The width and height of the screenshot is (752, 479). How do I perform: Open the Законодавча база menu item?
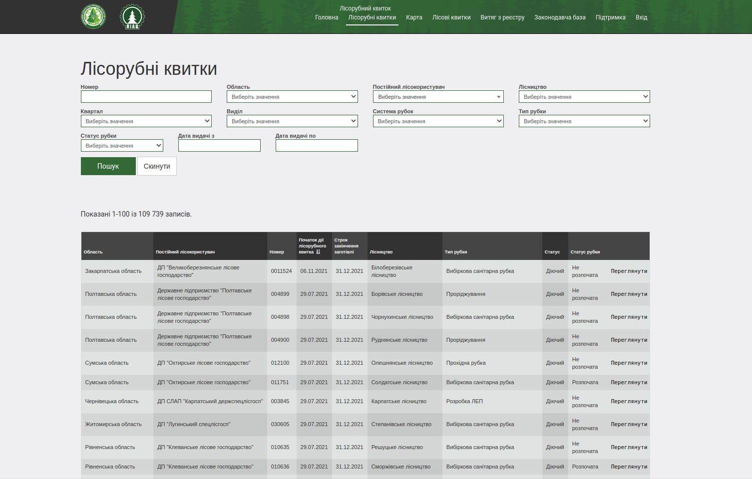tap(560, 17)
